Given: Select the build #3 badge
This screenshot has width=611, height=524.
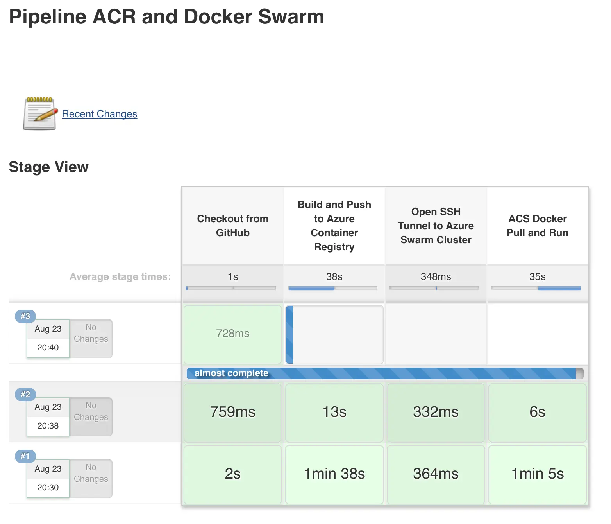Looking at the screenshot, I should 25,316.
